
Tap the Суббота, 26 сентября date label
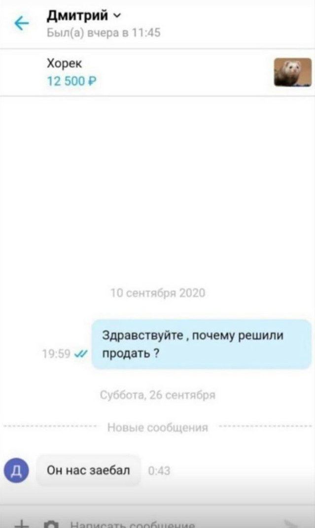(x=158, y=395)
